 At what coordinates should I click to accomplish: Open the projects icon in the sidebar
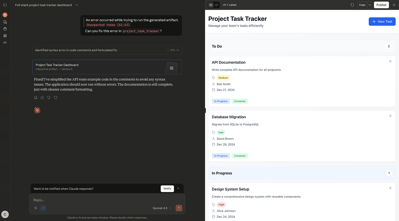tap(4, 29)
